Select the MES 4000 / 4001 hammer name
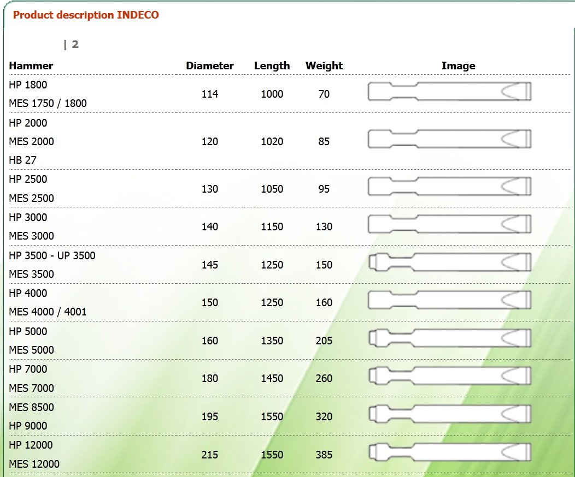The height and width of the screenshot is (477, 575). pos(48,312)
